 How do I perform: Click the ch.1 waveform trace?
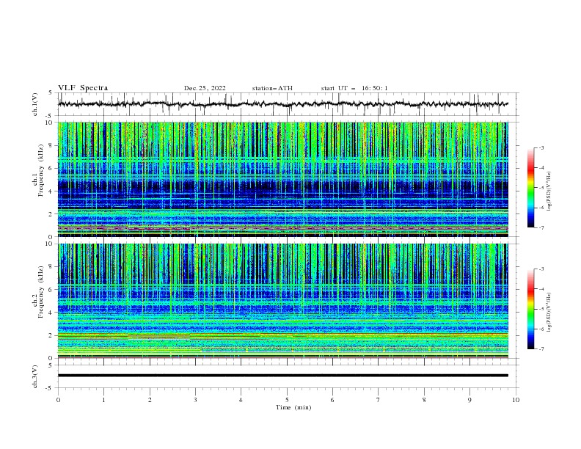283,104
